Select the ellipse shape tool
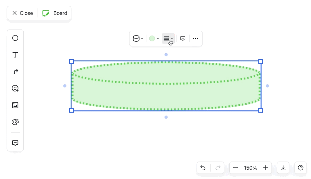311x179 pixels. (15, 38)
